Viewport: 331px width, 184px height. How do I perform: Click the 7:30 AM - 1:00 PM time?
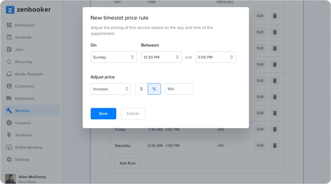point(163,129)
